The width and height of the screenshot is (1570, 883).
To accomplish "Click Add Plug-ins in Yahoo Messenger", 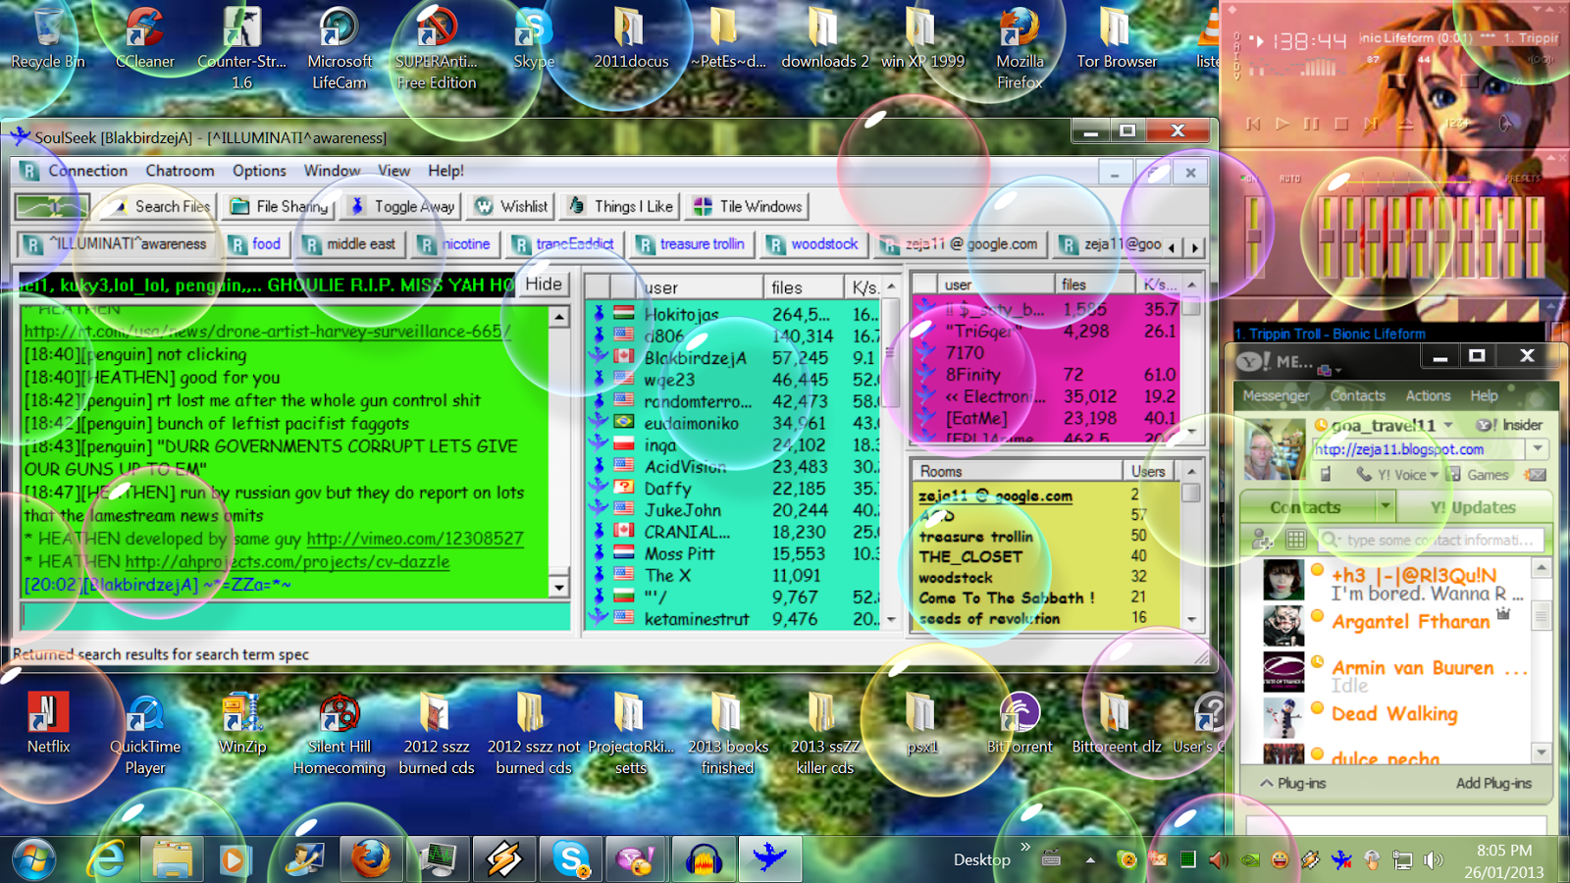I will coord(1493,783).
